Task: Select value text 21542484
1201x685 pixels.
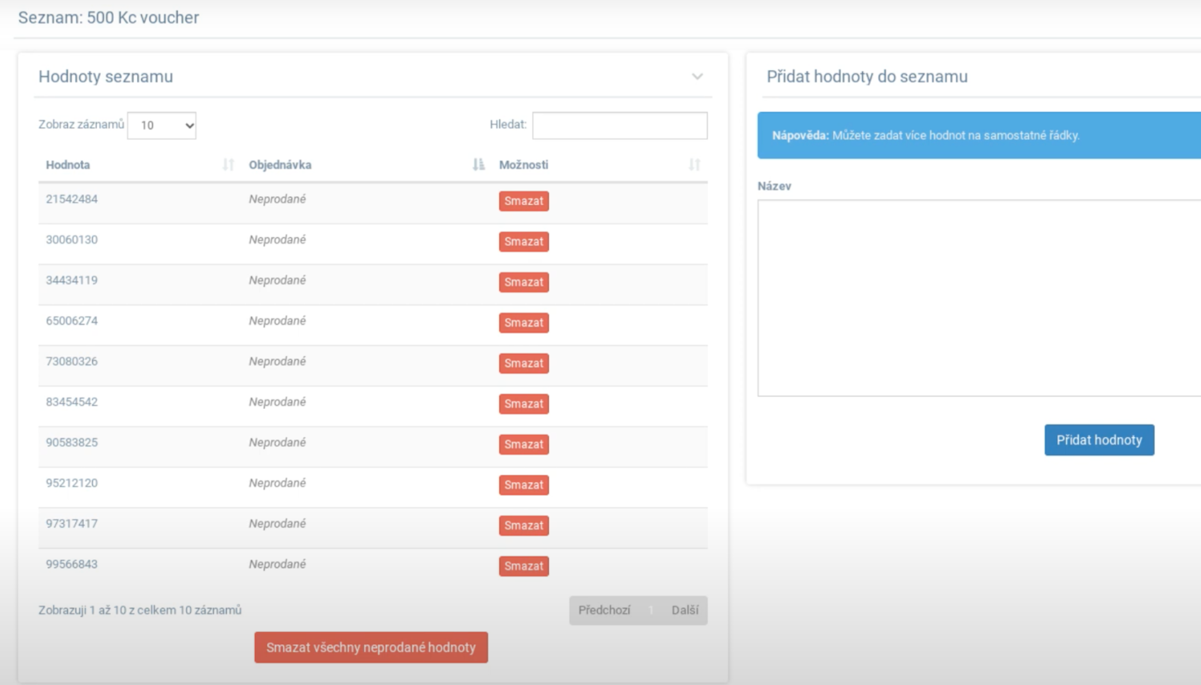Action: (72, 199)
